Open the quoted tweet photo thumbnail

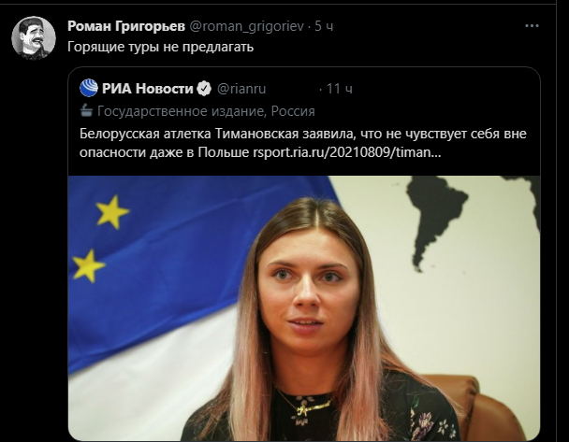pos(304,308)
